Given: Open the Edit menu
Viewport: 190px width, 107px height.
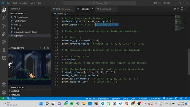Looking at the screenshot, I should coord(15,3).
